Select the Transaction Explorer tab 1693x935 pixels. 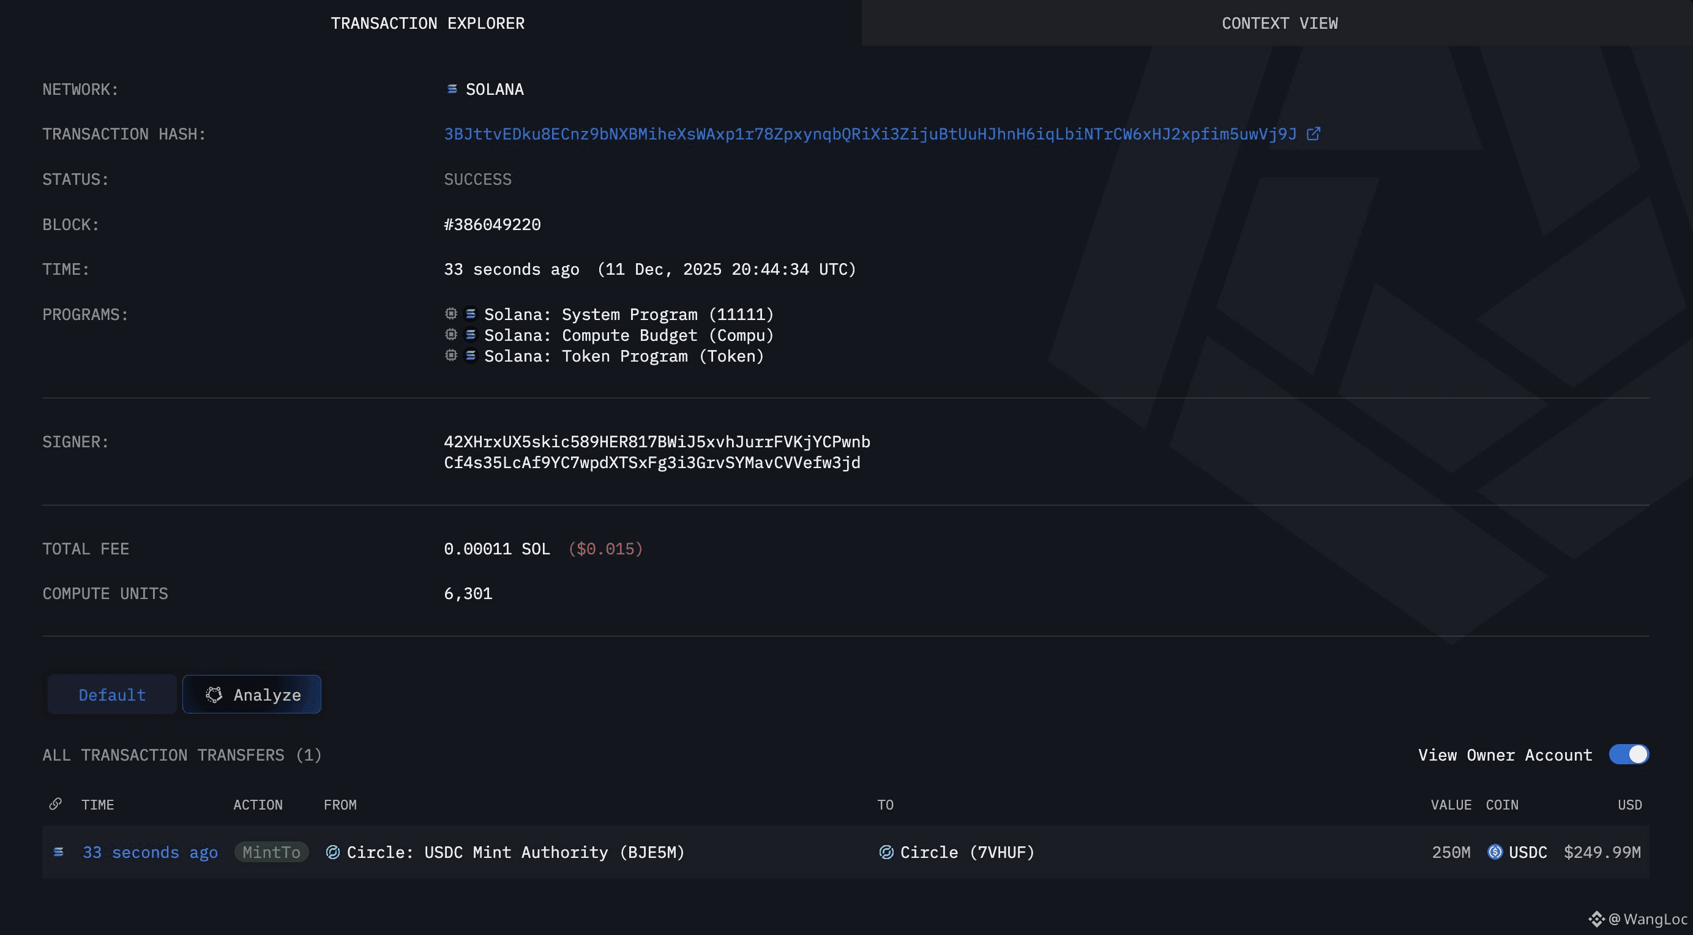[427, 23]
